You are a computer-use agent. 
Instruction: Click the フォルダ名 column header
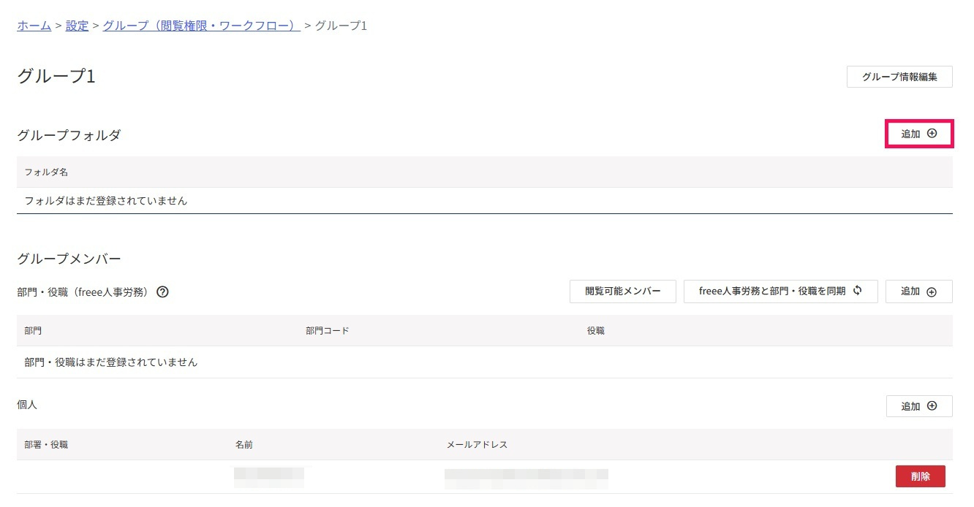[x=46, y=172]
